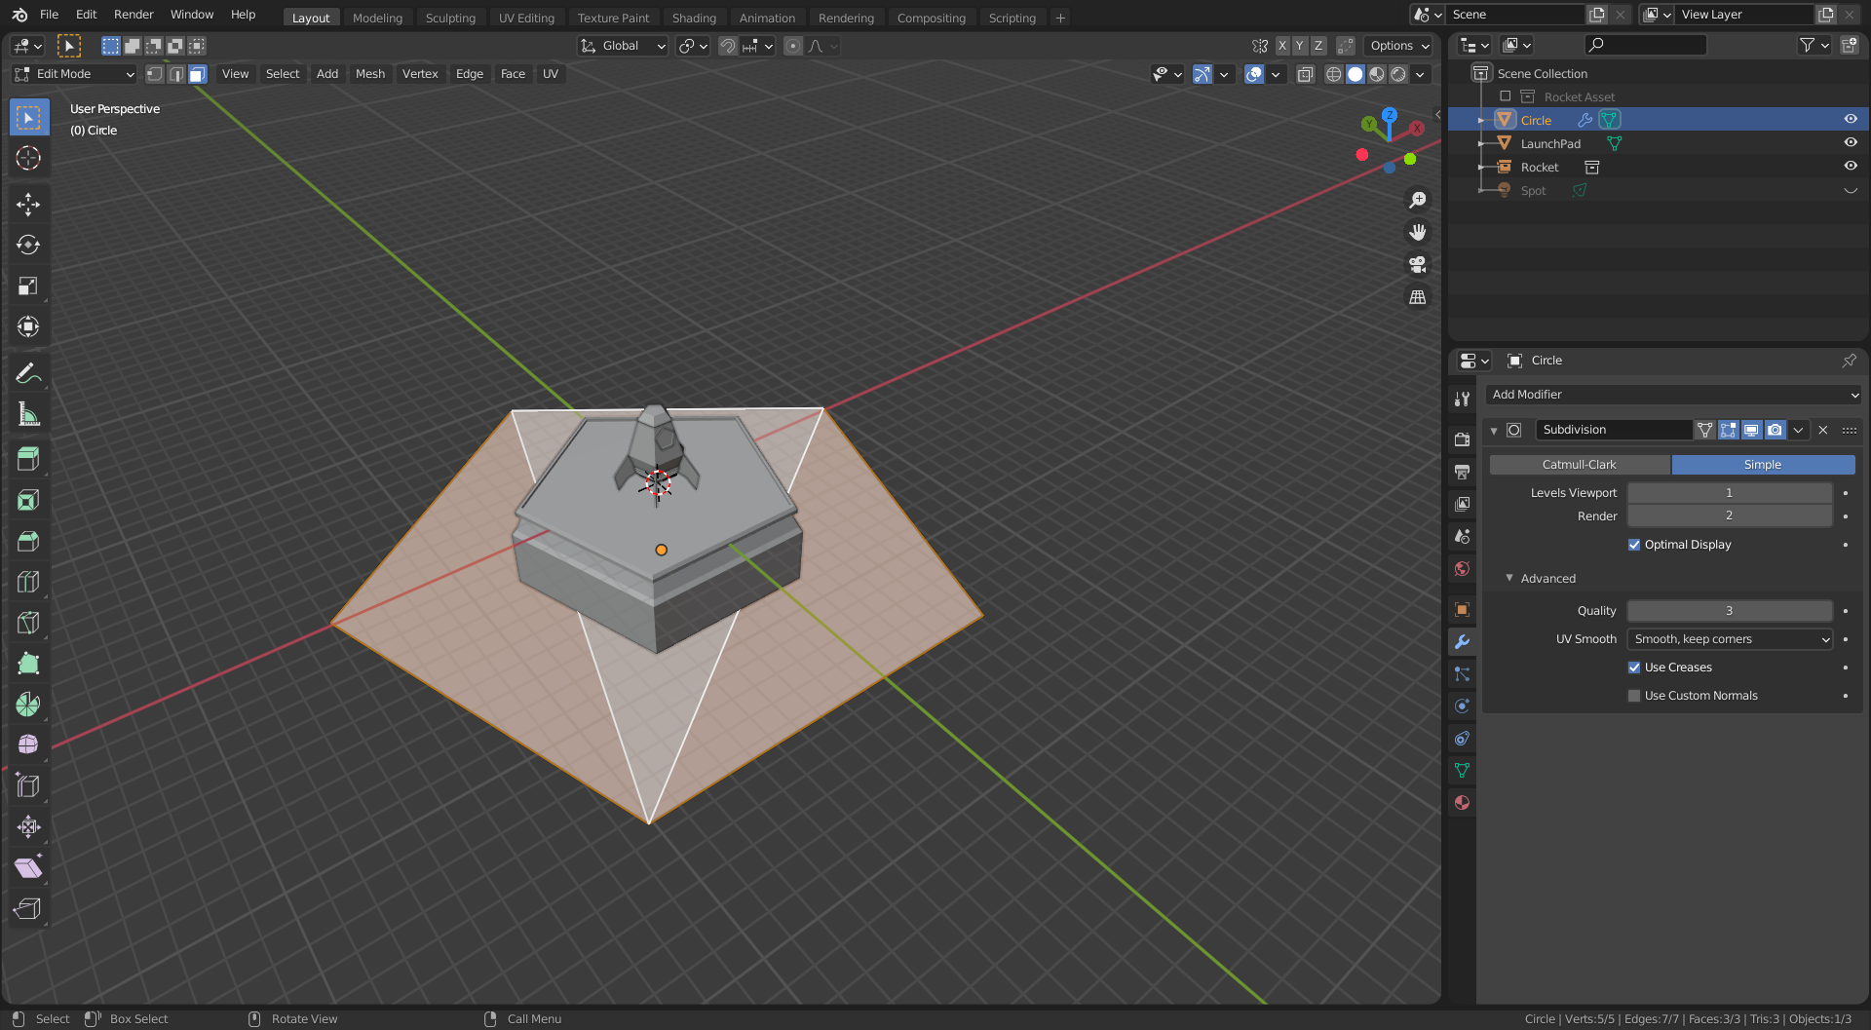Hide the Rocket collection in outliner
The width and height of the screenshot is (1871, 1030).
(x=1851, y=167)
